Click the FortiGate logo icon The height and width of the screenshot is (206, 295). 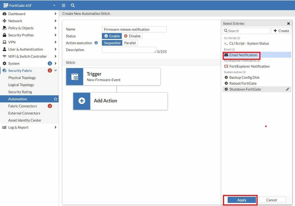coord(6,5)
